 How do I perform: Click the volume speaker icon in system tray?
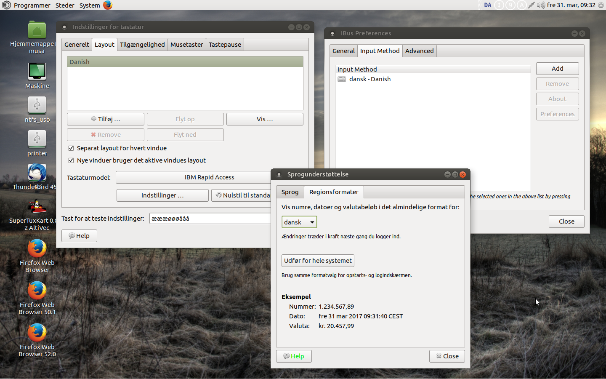coord(541,5)
